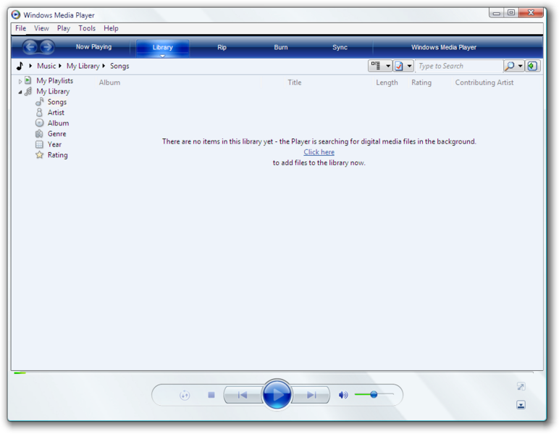Go forward with the forward arrow button
The width and height of the screenshot is (559, 434).
coord(47,46)
